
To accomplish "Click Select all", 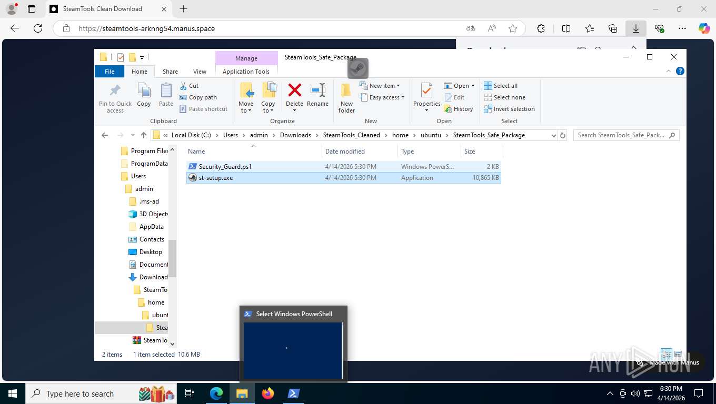I will point(501,86).
